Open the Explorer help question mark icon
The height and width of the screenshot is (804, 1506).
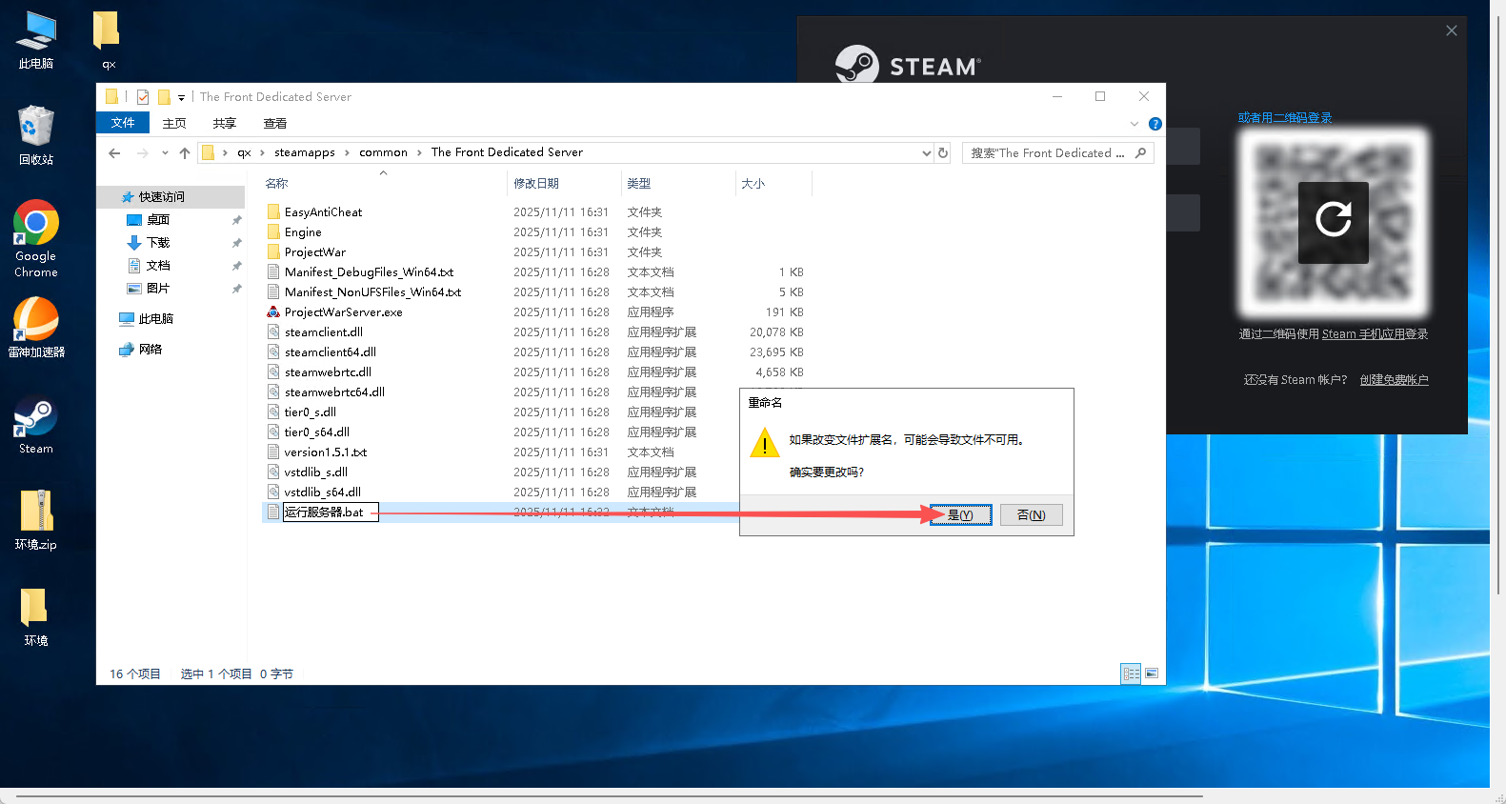point(1155,124)
